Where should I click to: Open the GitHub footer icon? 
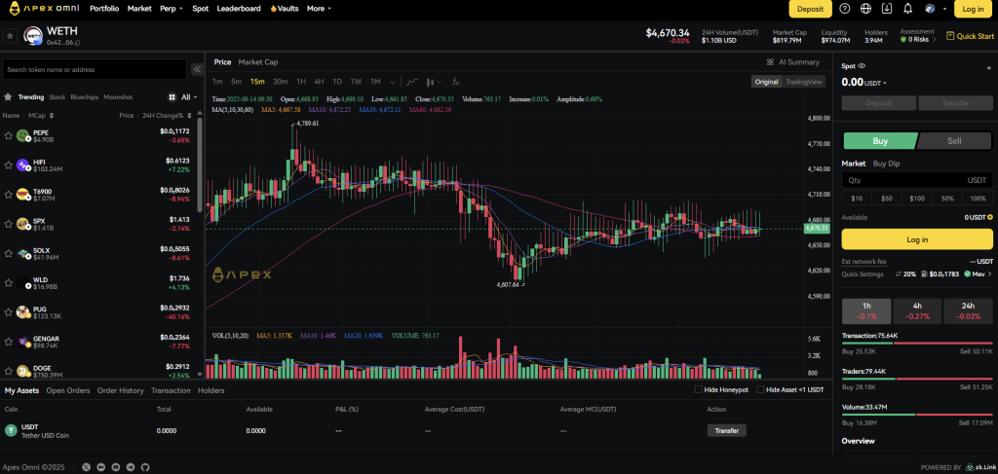tap(145, 467)
